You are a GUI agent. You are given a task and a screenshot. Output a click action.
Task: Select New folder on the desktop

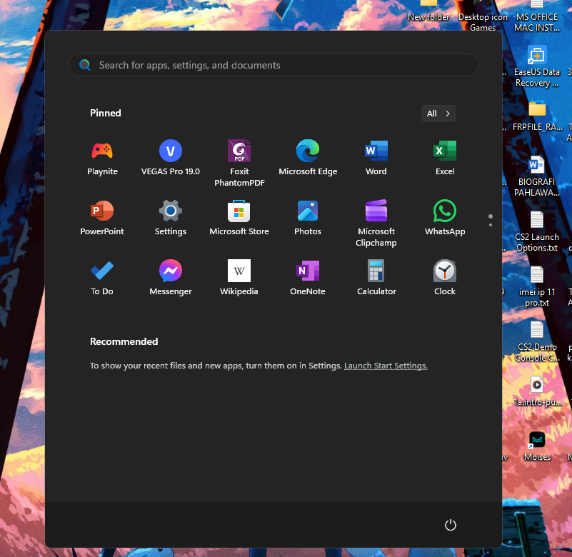[428, 11]
